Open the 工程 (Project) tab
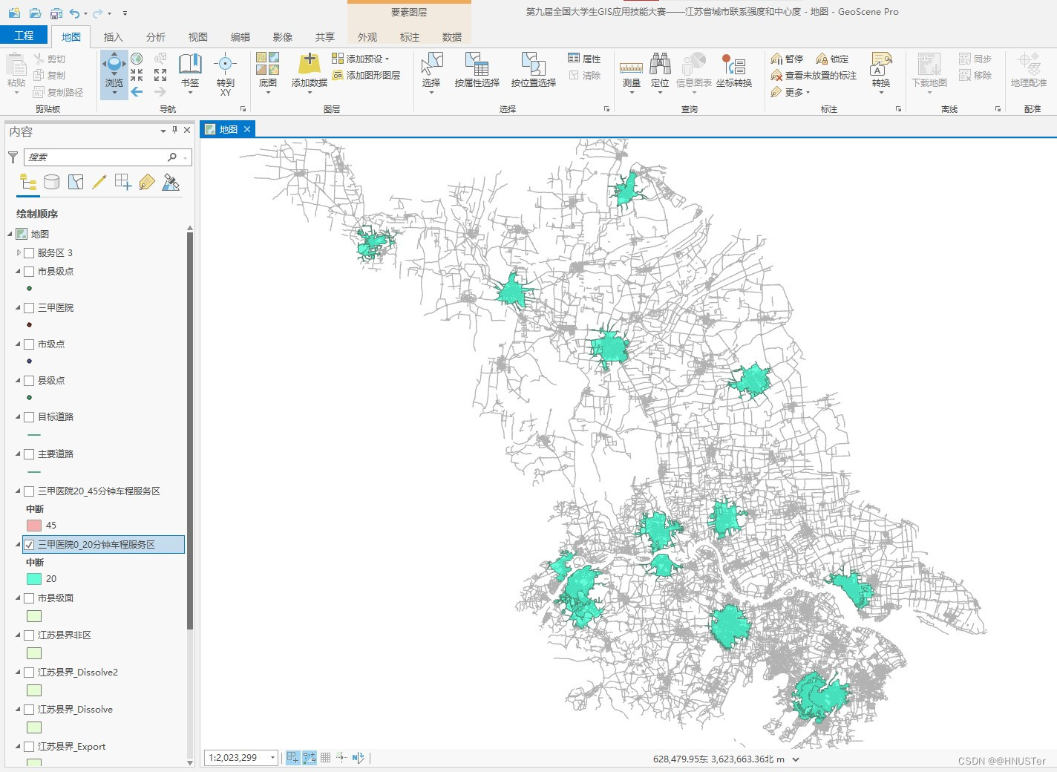The image size is (1057, 772). 24,36
